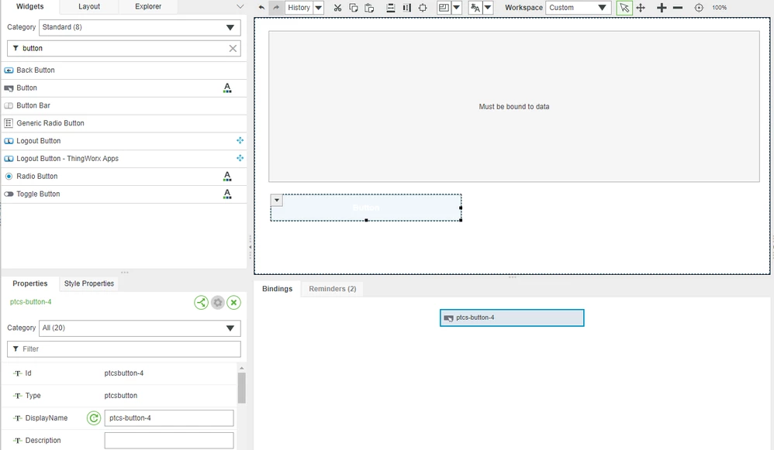Click the DisplayName reset refresh icon
774x450 pixels.
94,418
